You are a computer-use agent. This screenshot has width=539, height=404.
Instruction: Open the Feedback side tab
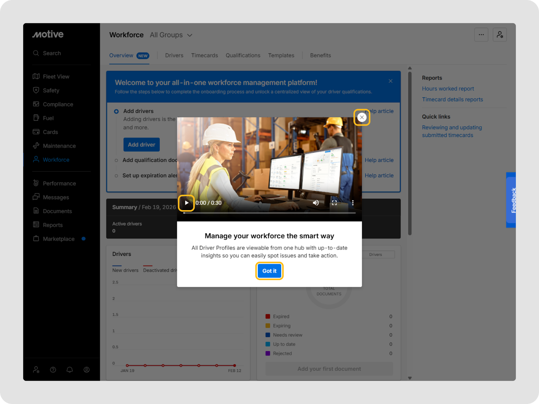(x=511, y=200)
